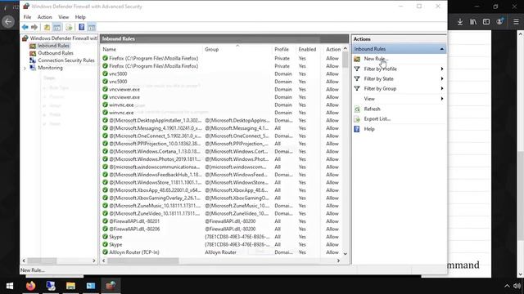
Task: Open File Explorer from the taskbar
Action: tap(70, 286)
